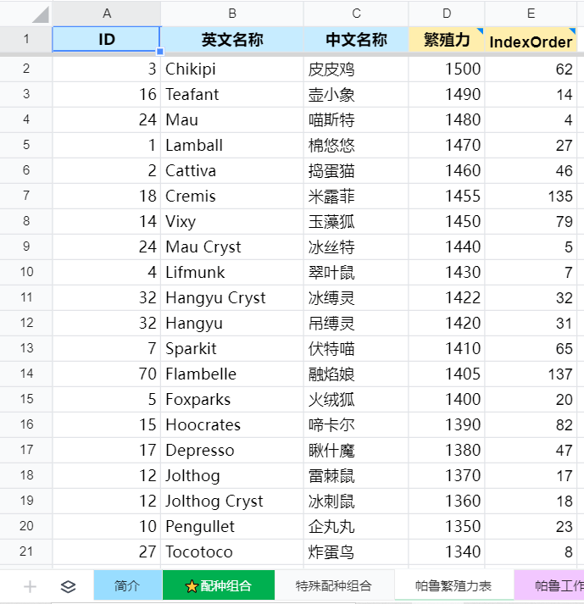Click the select-all corner triangle
Image resolution: width=584 pixels, height=604 pixels.
(x=40, y=14)
